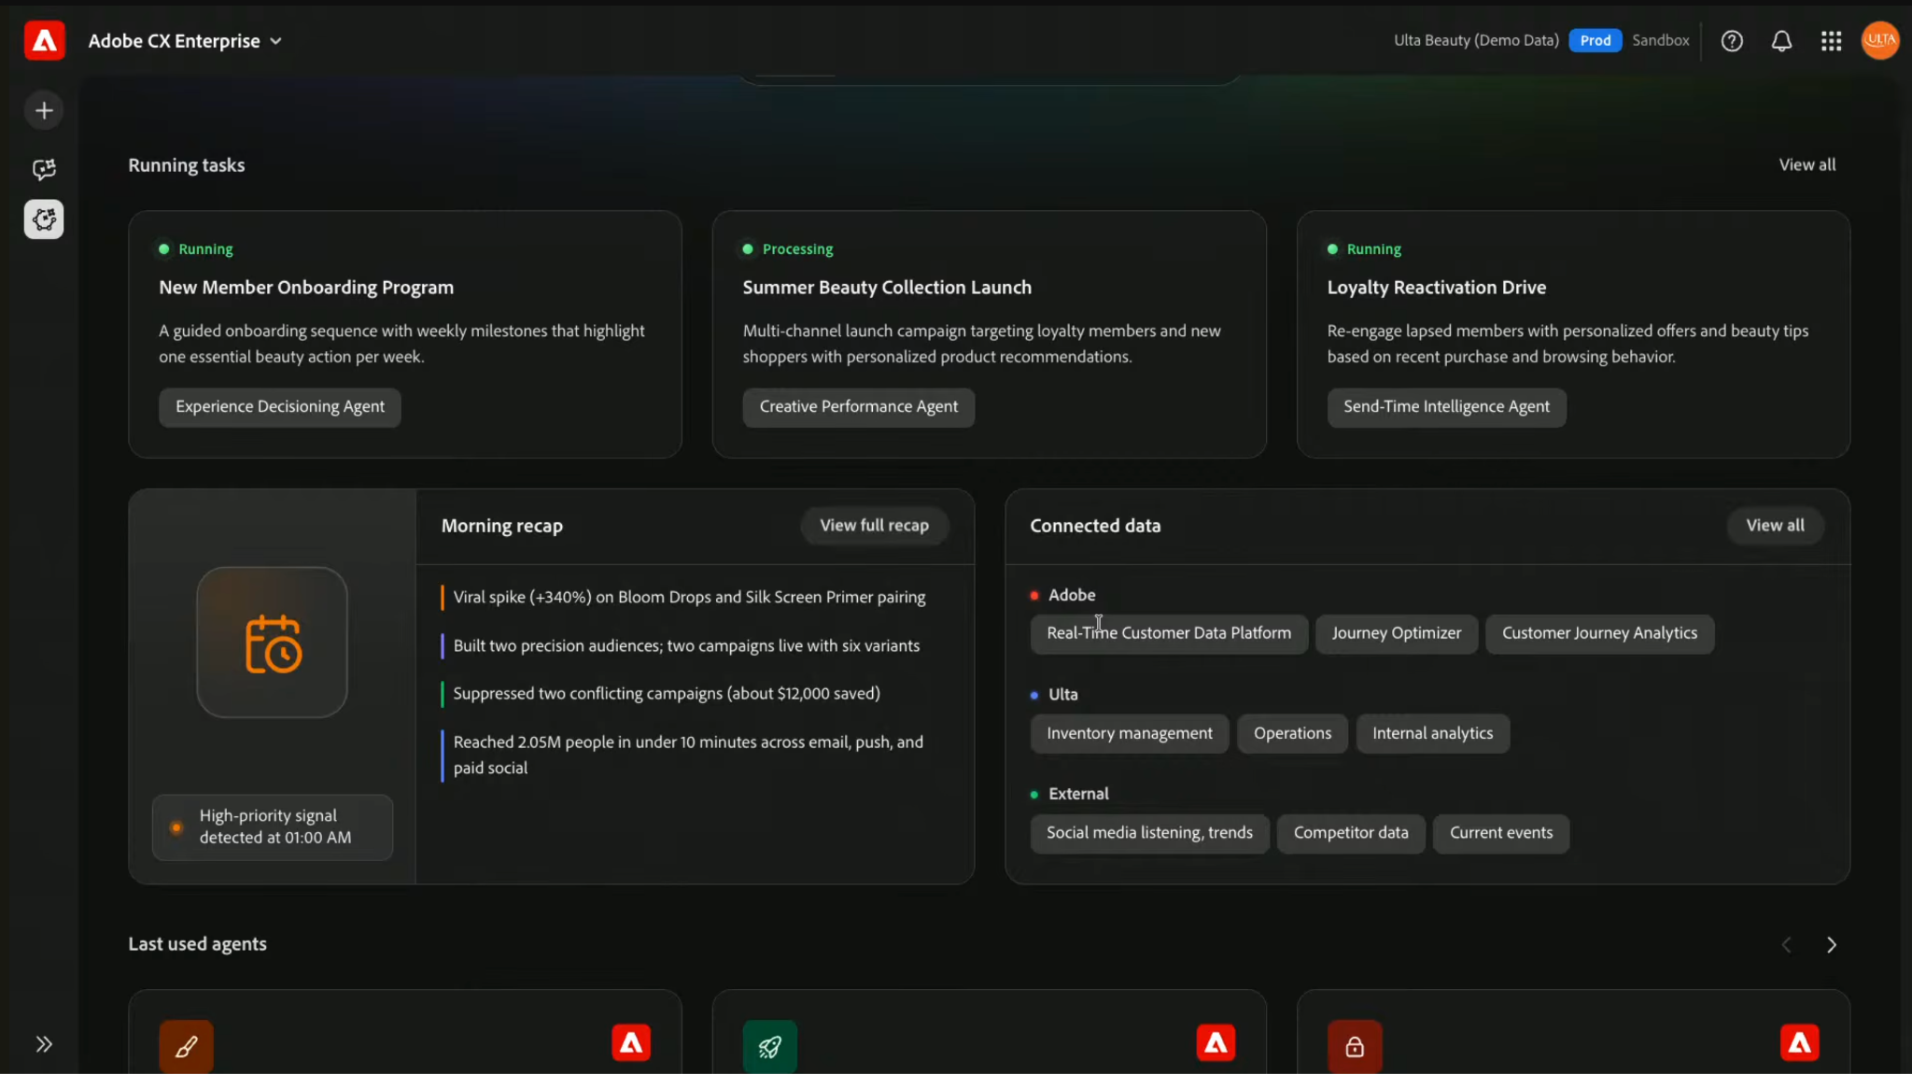Click the green rocket agent icon
Screen dimensions: 1912x1074
click(769, 1047)
